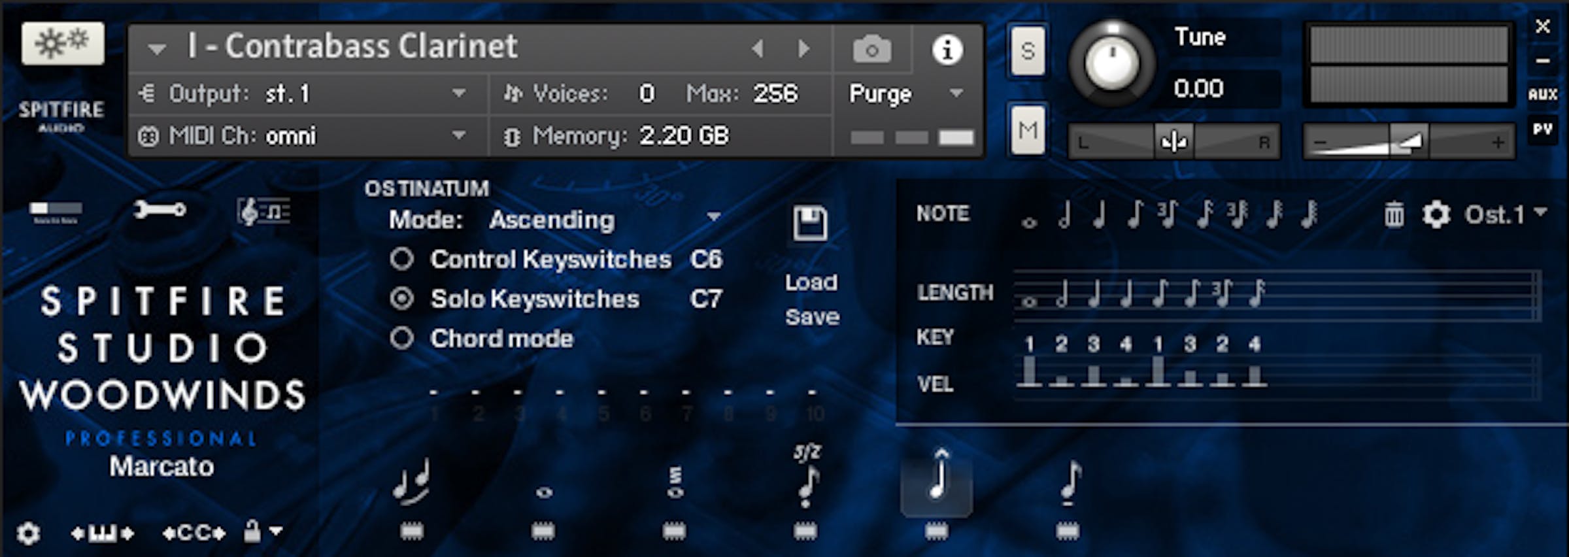Click Load in Ostinatum panel
This screenshot has height=557, width=1569.
[811, 282]
